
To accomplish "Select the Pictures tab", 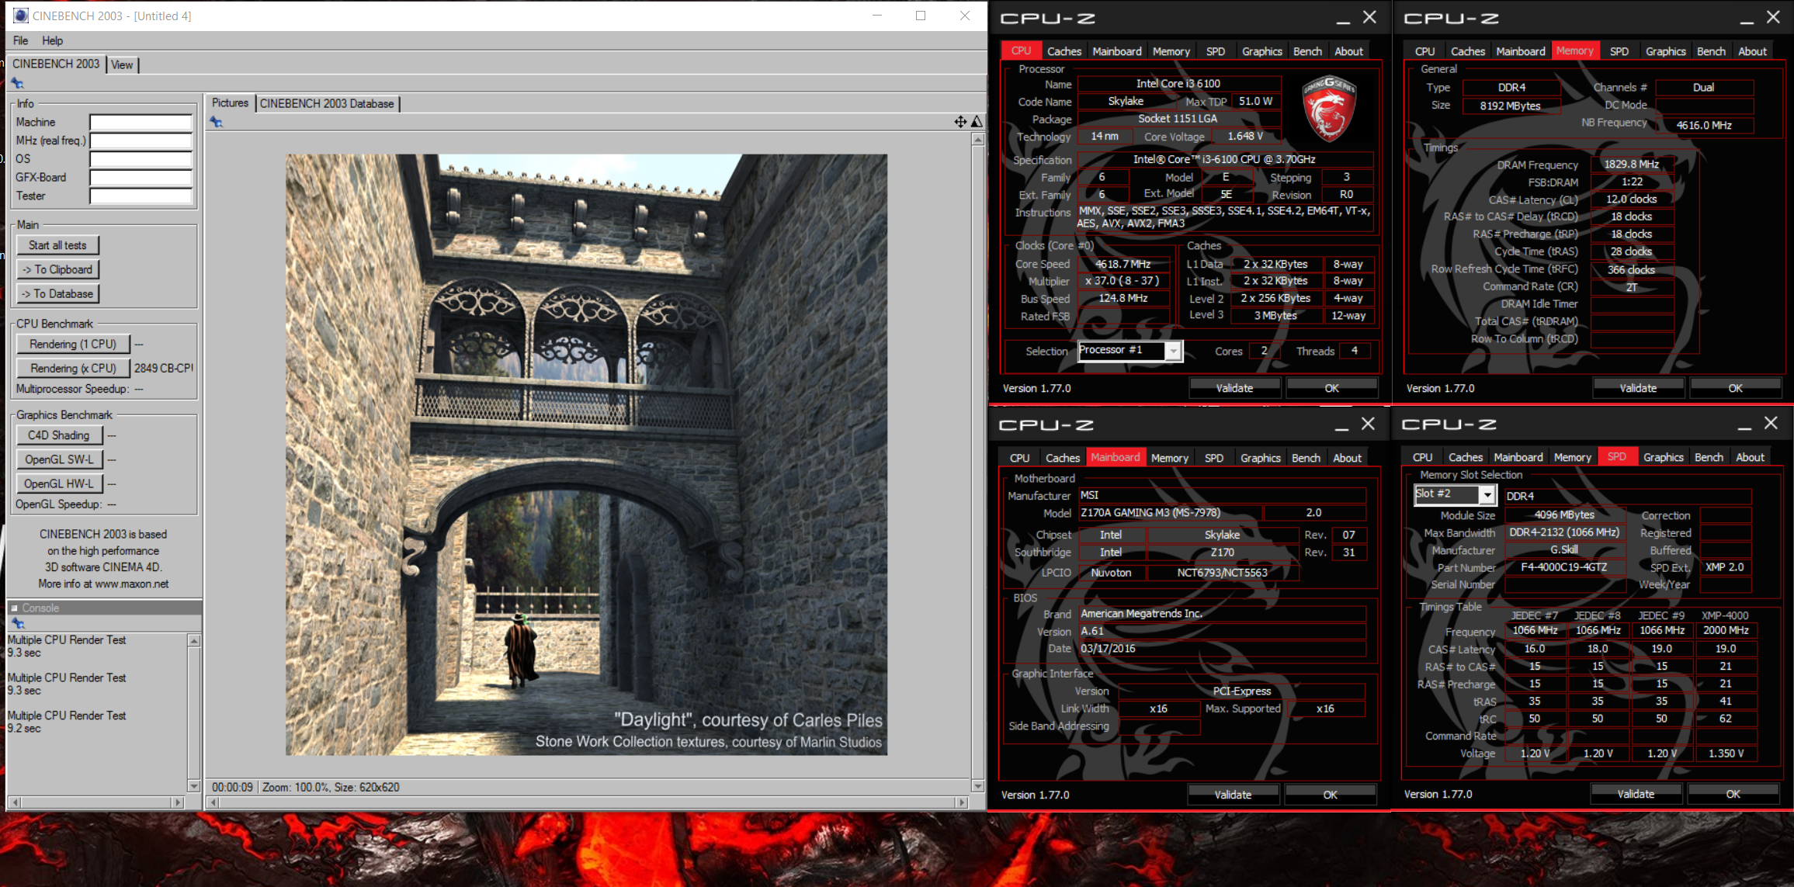I will pos(230,102).
